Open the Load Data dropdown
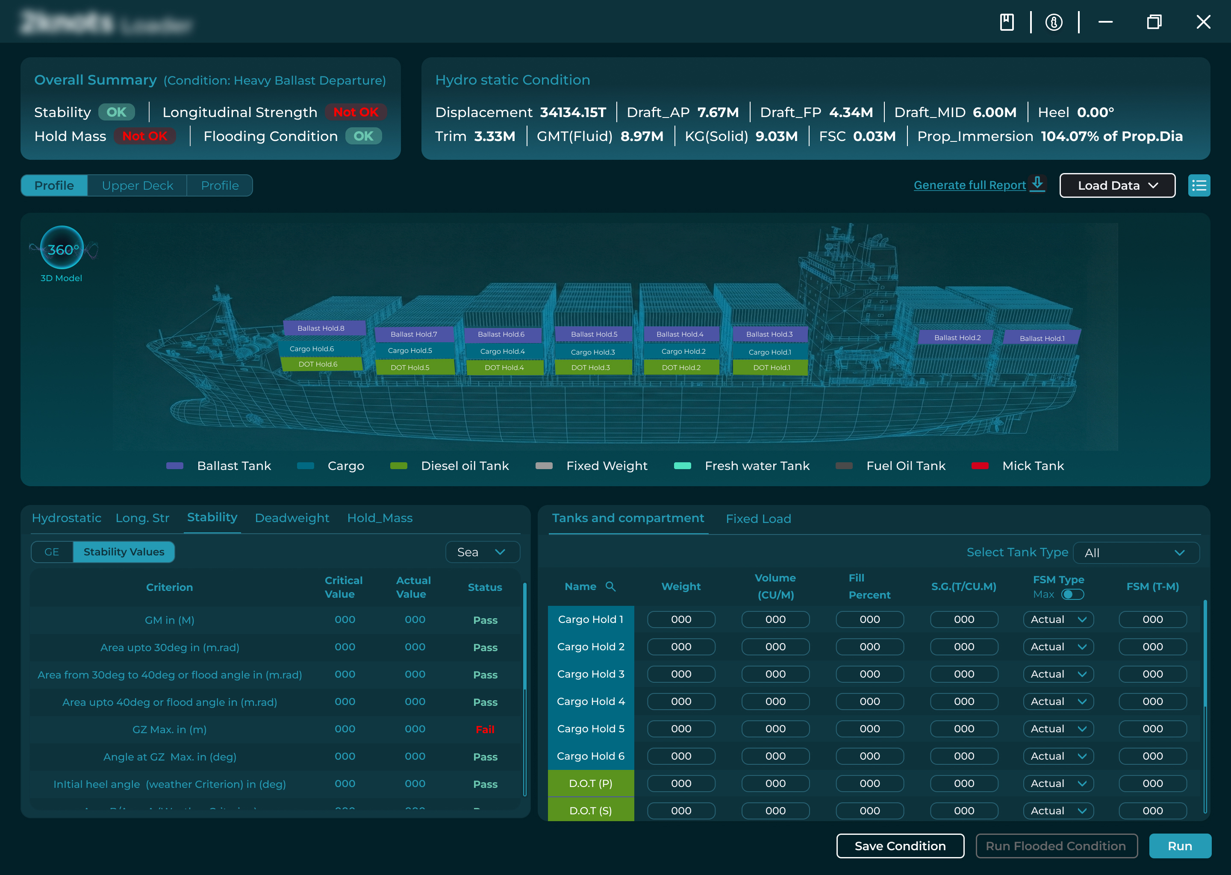Image resolution: width=1231 pixels, height=875 pixels. click(1117, 185)
